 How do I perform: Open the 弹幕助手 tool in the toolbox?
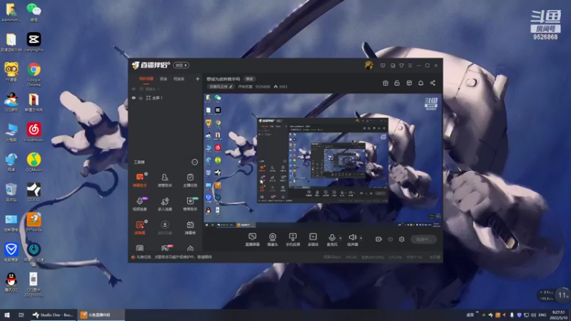tap(140, 180)
